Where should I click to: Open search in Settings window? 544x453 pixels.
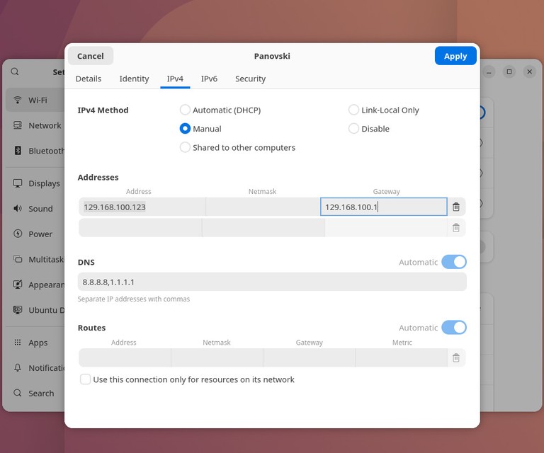pyautogui.click(x=15, y=71)
